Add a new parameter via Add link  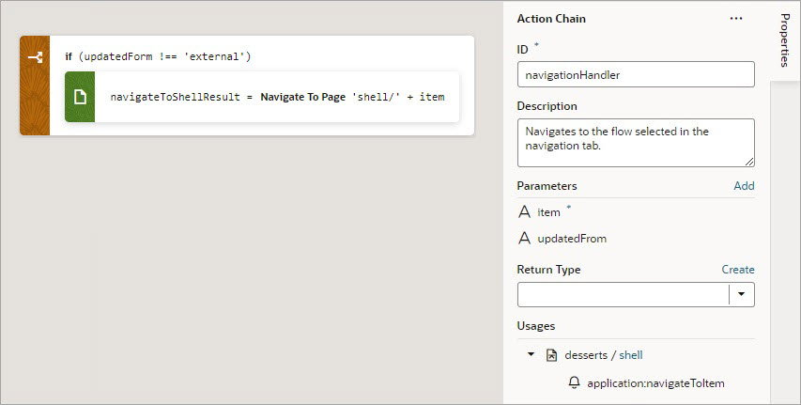[744, 186]
